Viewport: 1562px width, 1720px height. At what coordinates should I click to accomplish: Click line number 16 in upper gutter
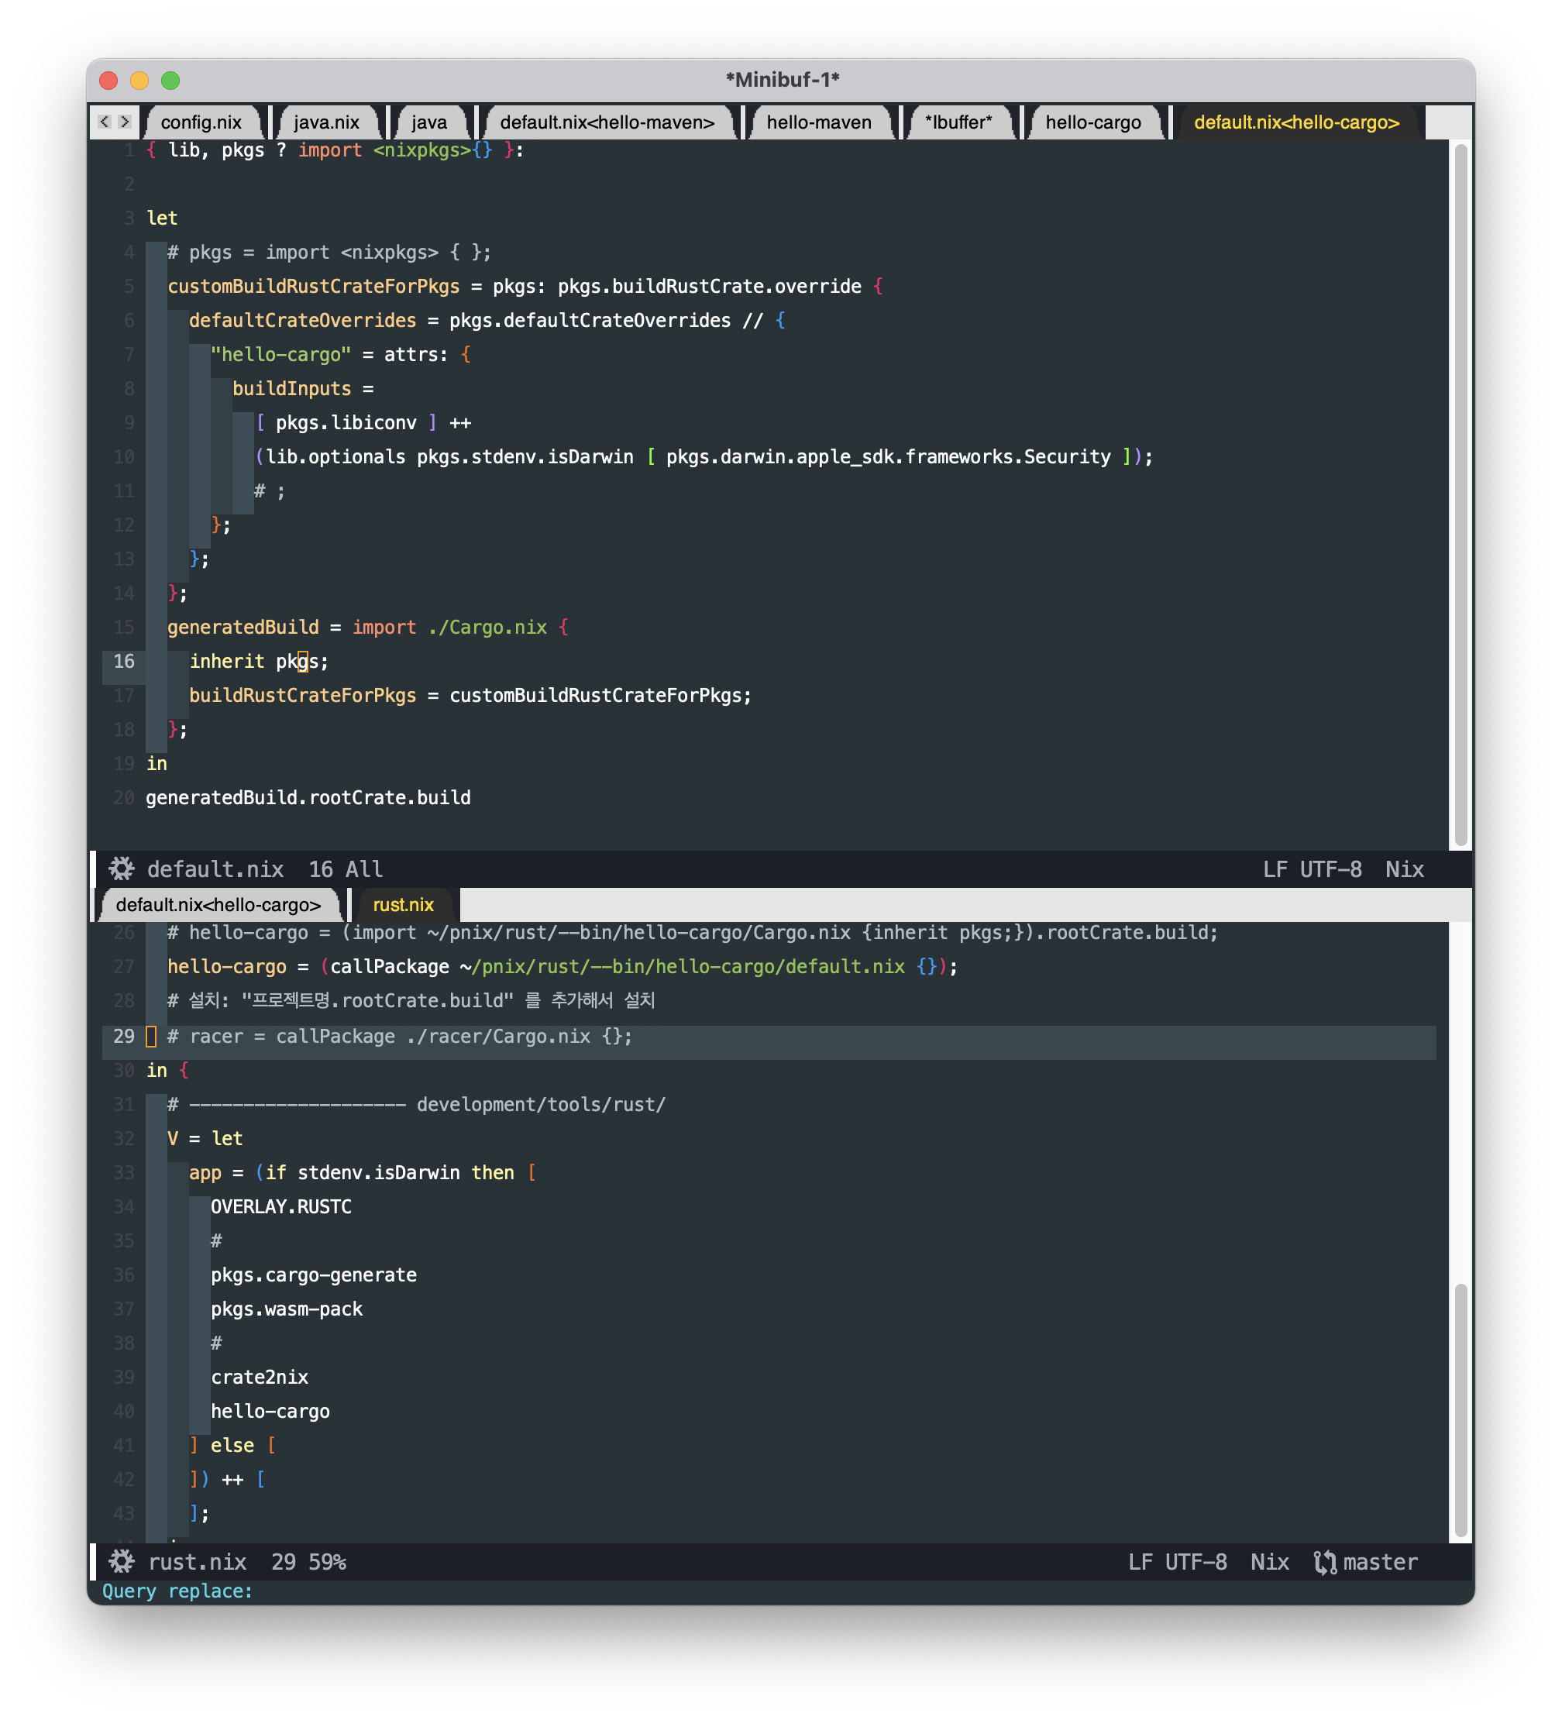(124, 661)
